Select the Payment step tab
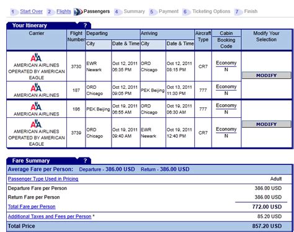This screenshot has height=232, width=294. pyautogui.click(x=169, y=11)
